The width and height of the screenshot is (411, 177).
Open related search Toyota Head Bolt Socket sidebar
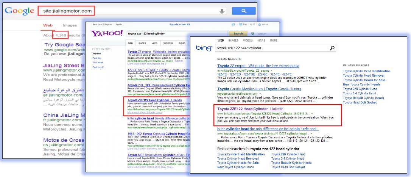point(360,102)
